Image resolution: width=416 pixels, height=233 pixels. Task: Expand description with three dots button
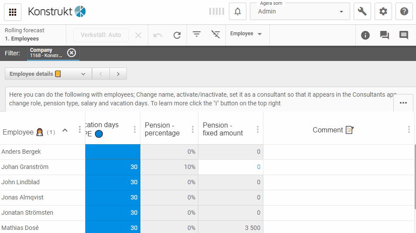[x=403, y=103]
